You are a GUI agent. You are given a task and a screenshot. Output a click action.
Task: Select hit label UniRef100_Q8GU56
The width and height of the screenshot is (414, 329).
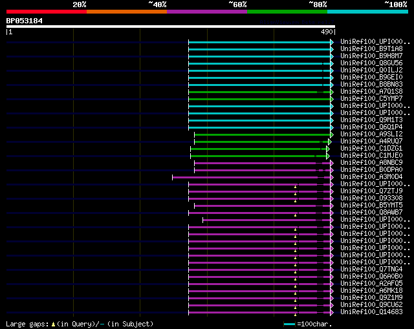[371, 63]
